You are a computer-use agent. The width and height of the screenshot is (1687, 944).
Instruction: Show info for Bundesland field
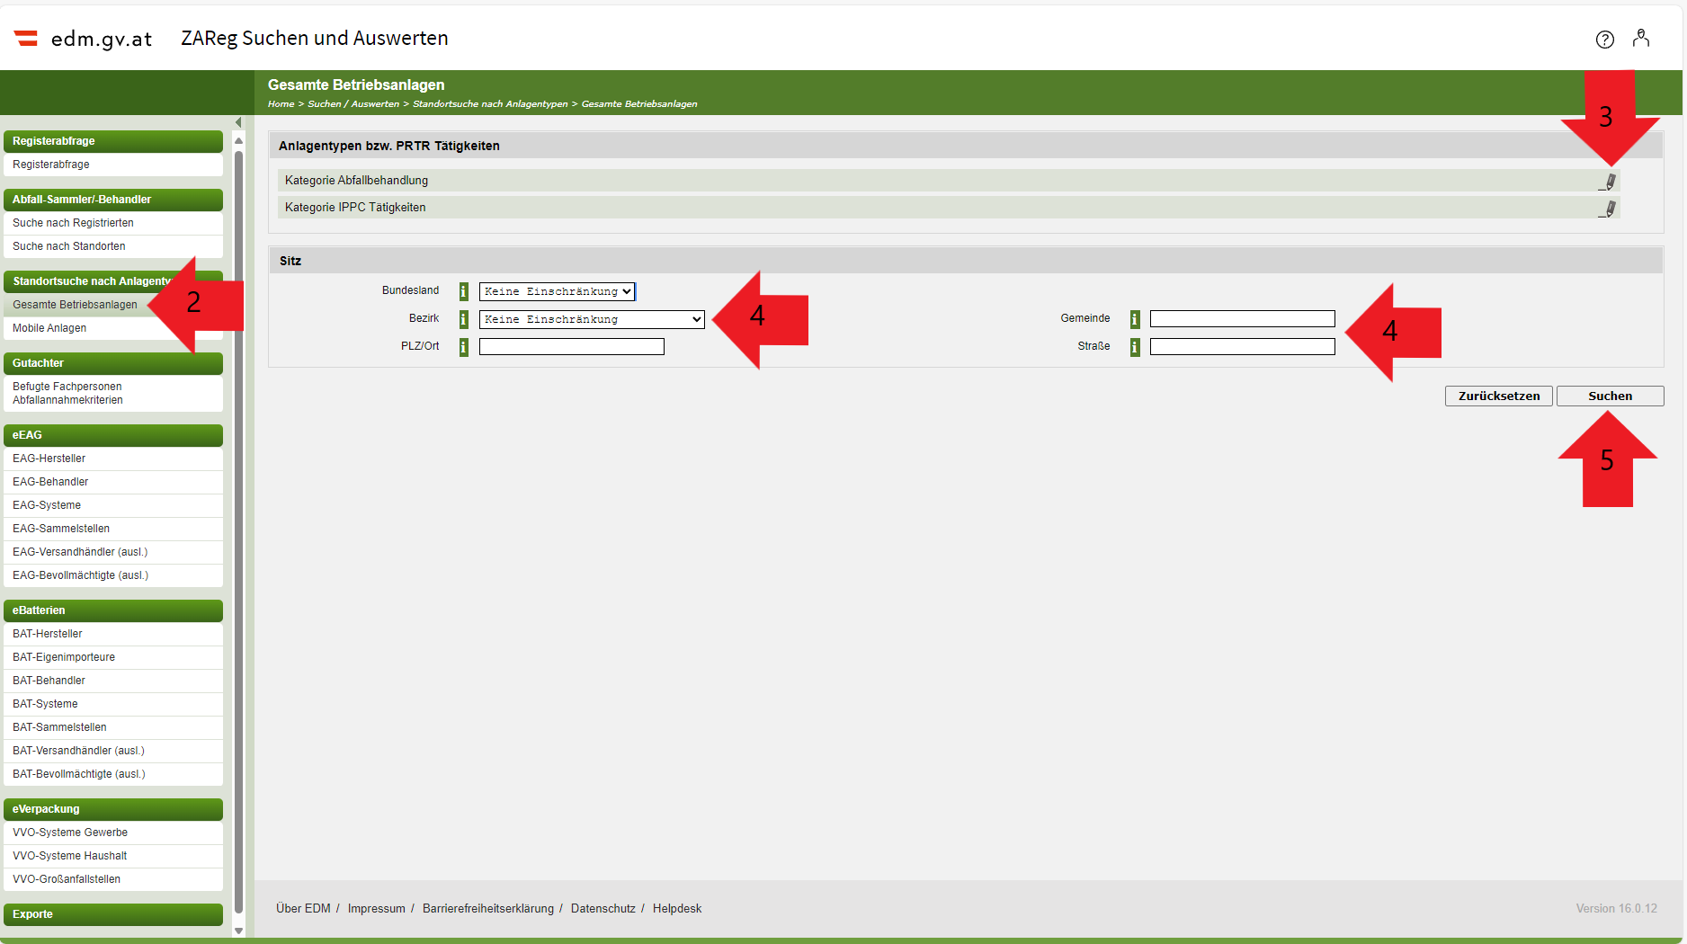[464, 291]
